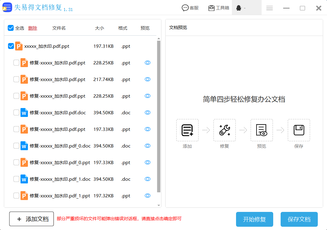
Task: Click PowerPoint icon of 修复-xxxxx_加水印.pdf_0.ppt
Action: pyautogui.click(x=24, y=163)
